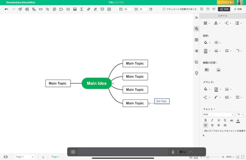The image size is (246, 160).
Task: Select the format painter tool
Action: click(20, 9)
